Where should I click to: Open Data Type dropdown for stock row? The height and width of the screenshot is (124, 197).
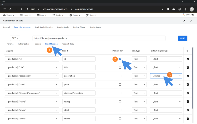(x=139, y=110)
